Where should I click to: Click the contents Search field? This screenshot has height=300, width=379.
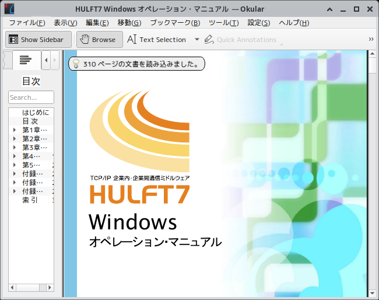[x=31, y=97]
